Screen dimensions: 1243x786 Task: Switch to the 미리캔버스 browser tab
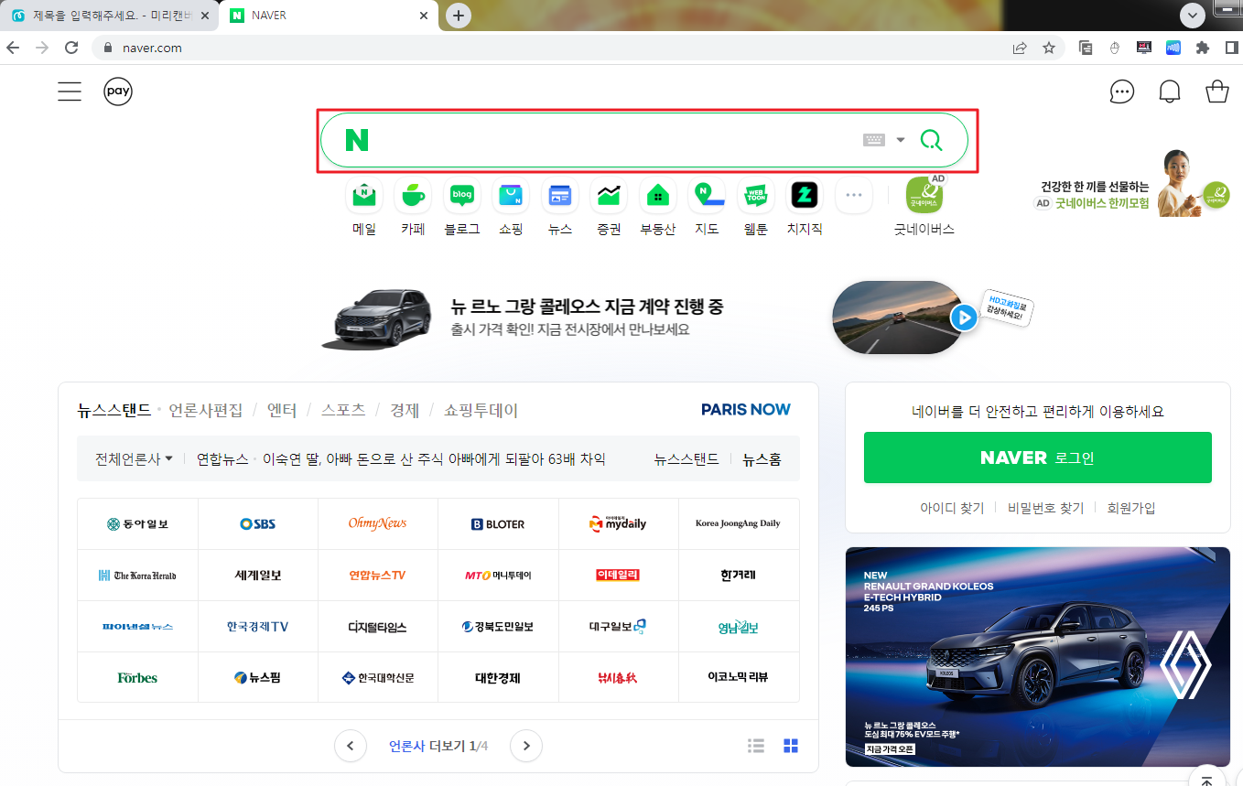point(109,16)
